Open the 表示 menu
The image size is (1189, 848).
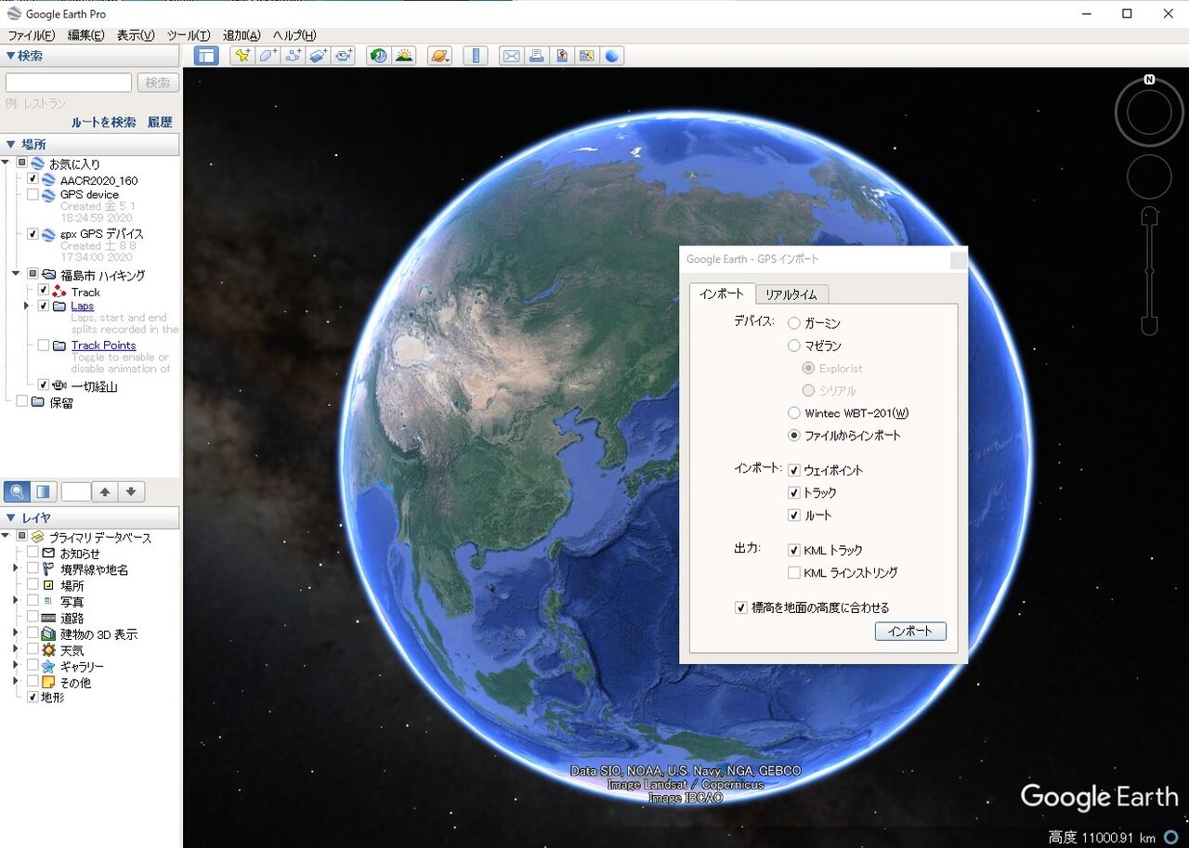pos(136,35)
